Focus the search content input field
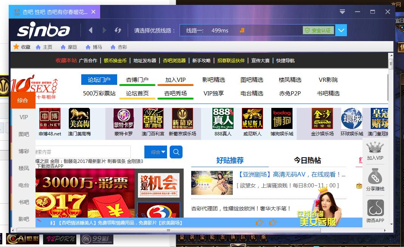The image size is (404, 247). tap(83, 152)
